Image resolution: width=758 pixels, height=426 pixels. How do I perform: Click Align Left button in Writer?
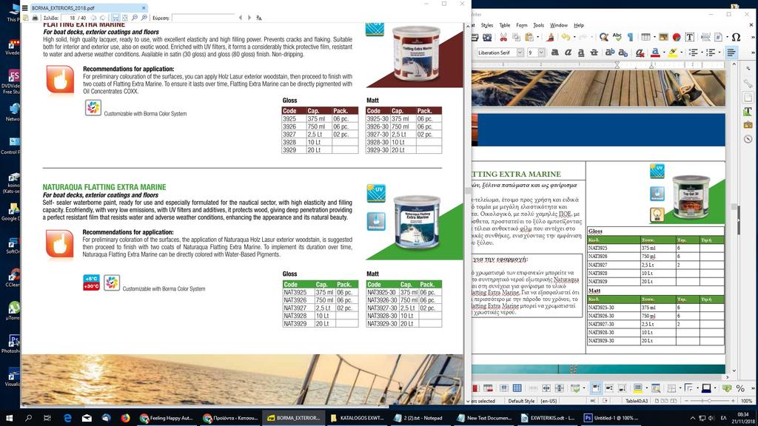coord(732,53)
